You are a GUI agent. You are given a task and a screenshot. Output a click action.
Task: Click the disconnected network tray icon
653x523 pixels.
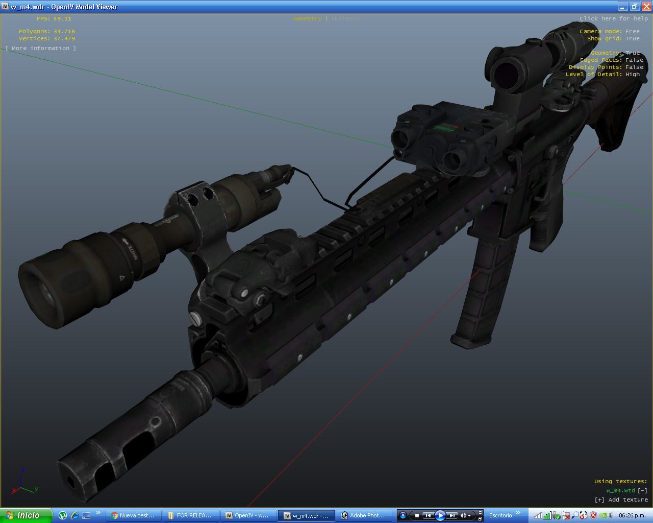pos(566,516)
